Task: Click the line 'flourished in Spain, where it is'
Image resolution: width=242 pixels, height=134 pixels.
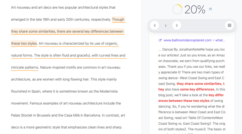Action: 64,91
